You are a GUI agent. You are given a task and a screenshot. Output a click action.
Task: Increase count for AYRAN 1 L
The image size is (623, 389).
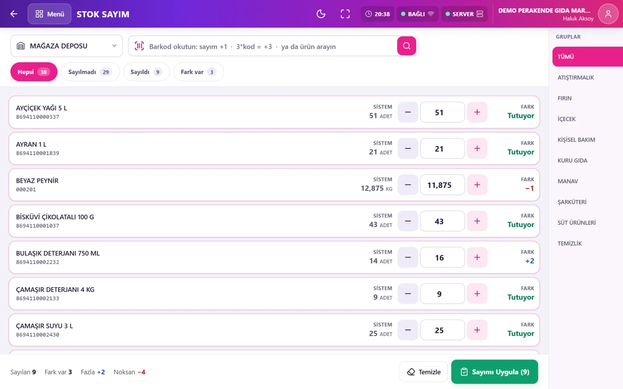point(477,149)
